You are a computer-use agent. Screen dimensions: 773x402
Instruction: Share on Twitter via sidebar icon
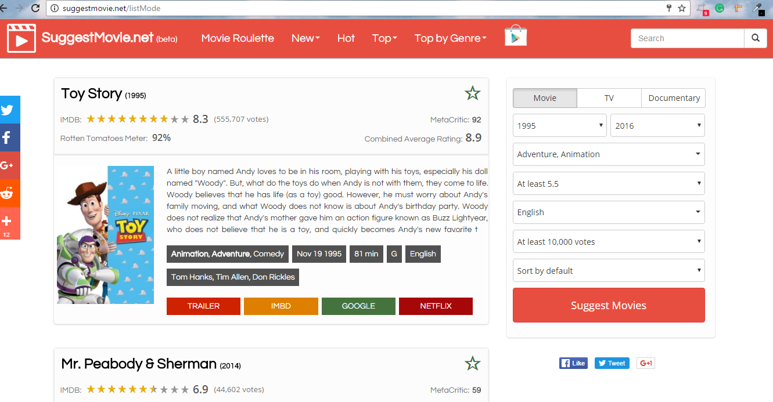pyautogui.click(x=8, y=110)
